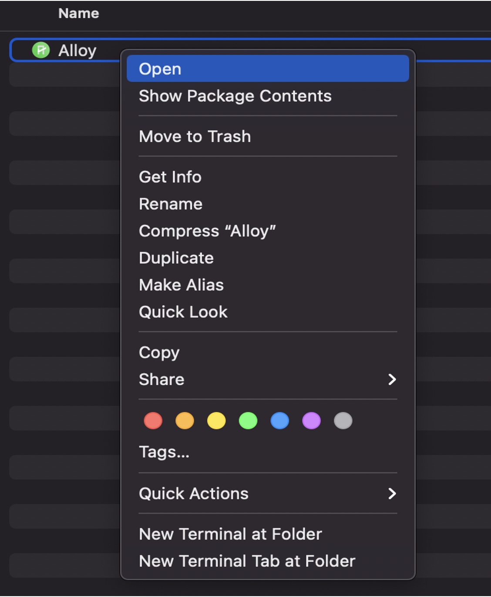Select the Rename option
The width and height of the screenshot is (491, 597).
point(171,204)
